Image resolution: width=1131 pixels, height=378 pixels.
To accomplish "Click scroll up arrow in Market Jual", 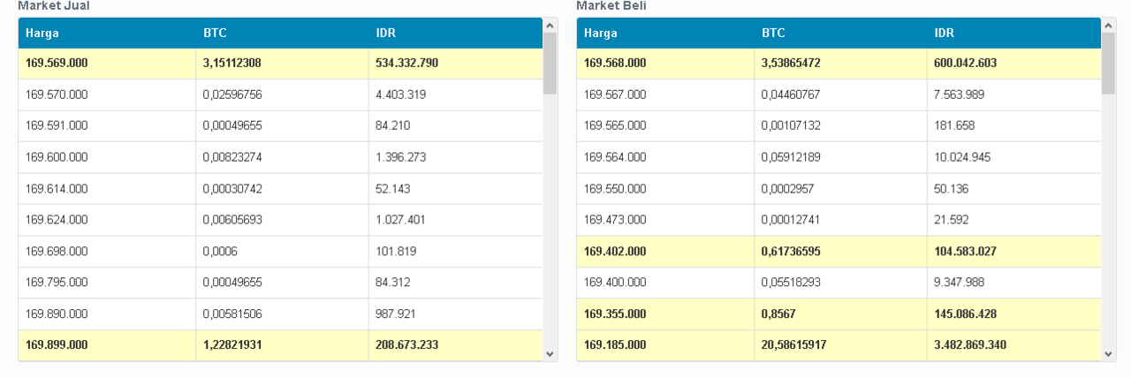I will click(x=550, y=26).
